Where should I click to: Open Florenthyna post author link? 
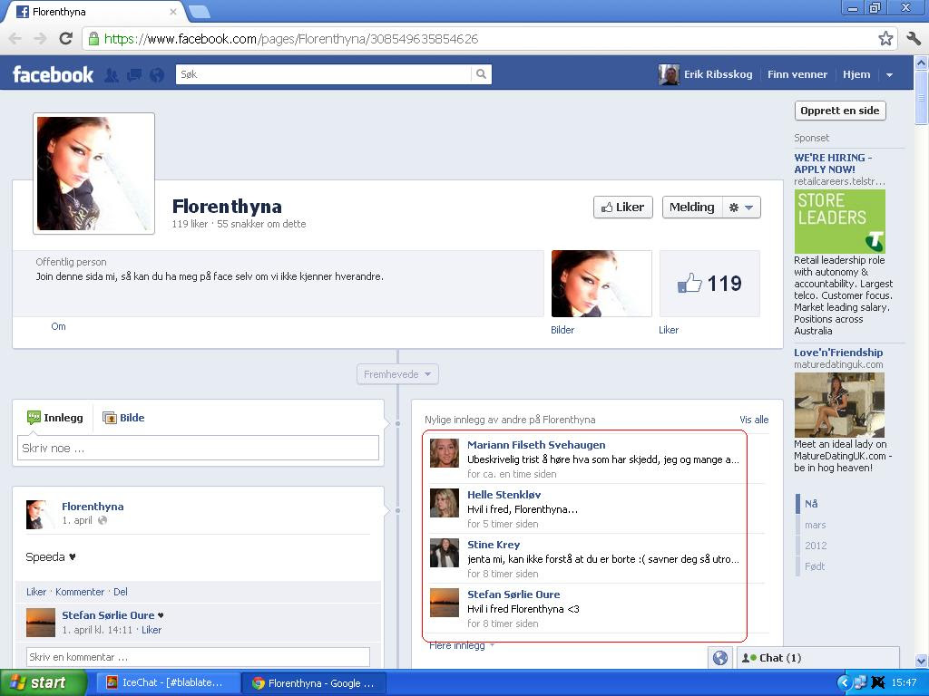tap(93, 507)
